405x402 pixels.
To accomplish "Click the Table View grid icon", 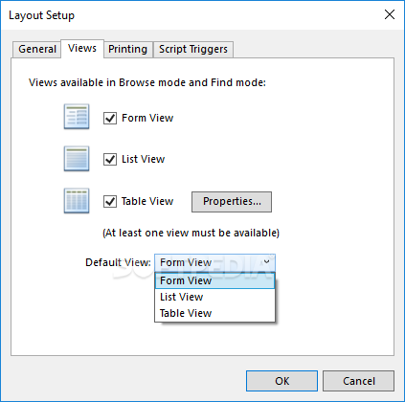I will 77,201.
